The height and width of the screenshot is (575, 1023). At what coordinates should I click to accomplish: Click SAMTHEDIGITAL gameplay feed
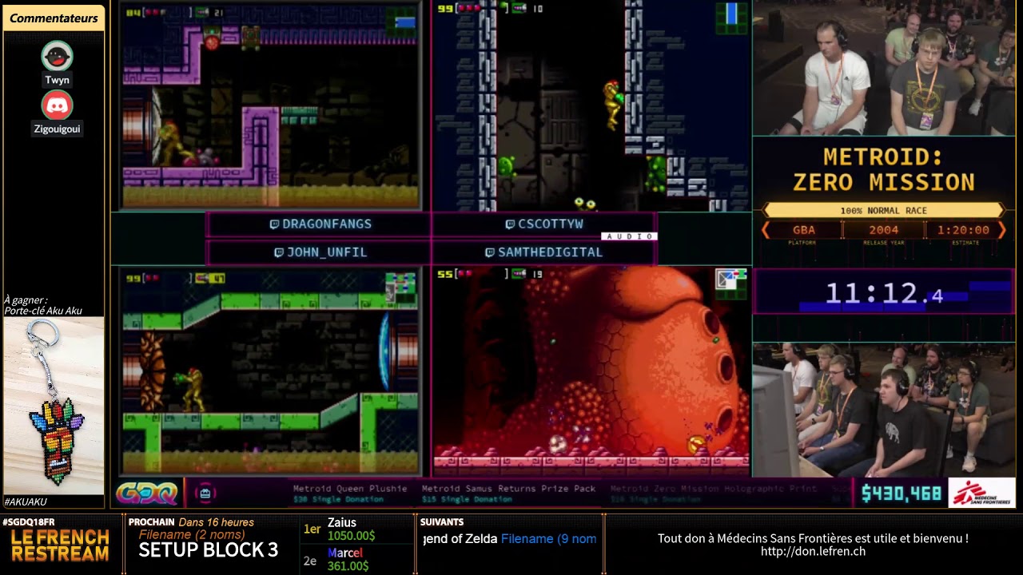click(x=591, y=371)
